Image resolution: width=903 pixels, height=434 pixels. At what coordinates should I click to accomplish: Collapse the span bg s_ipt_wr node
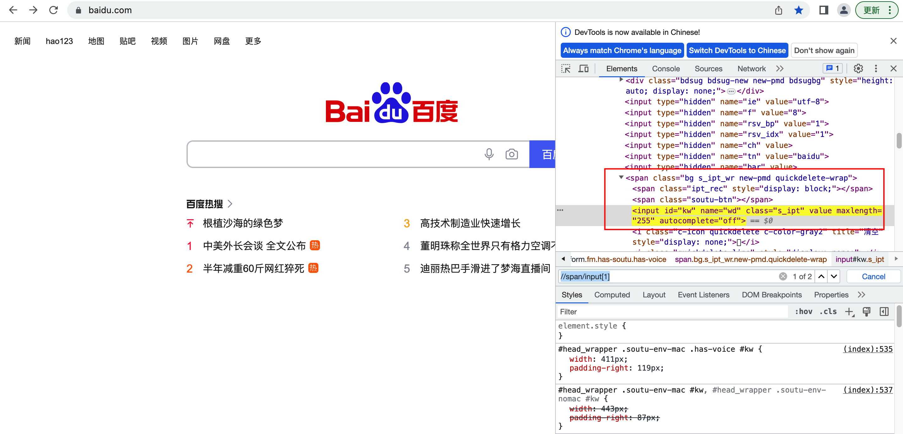pyautogui.click(x=621, y=177)
